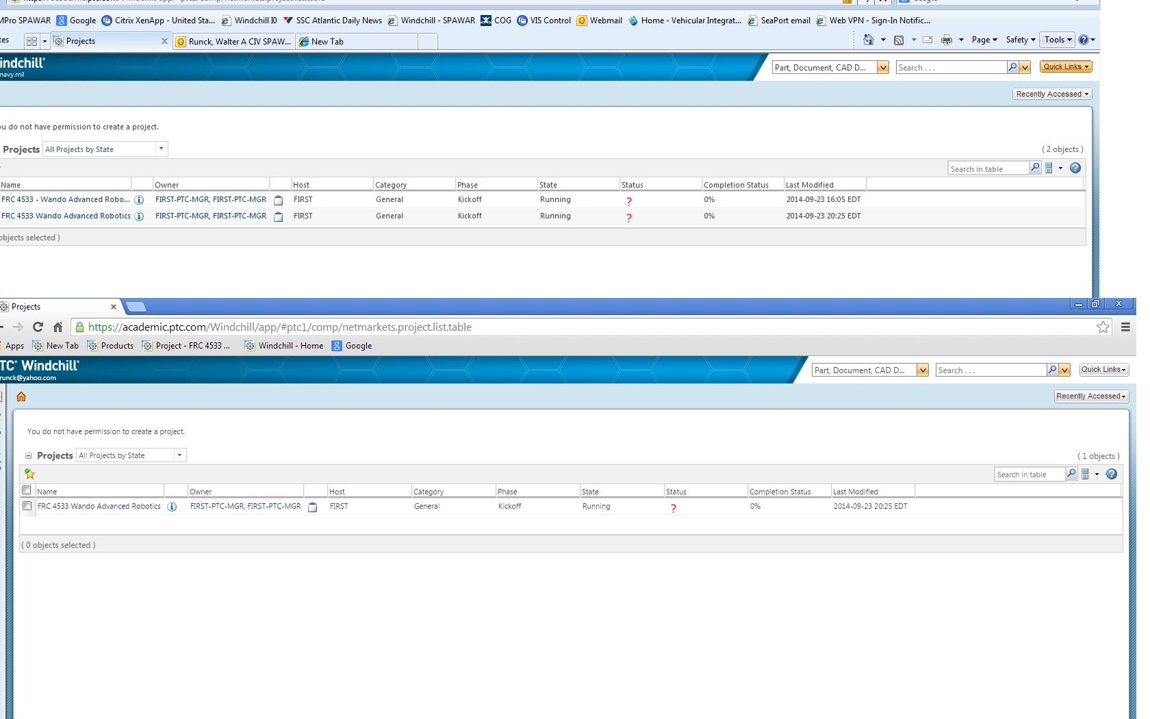The image size is (1150, 719).
Task: Click Search in table field in Chrome window
Action: (1029, 474)
